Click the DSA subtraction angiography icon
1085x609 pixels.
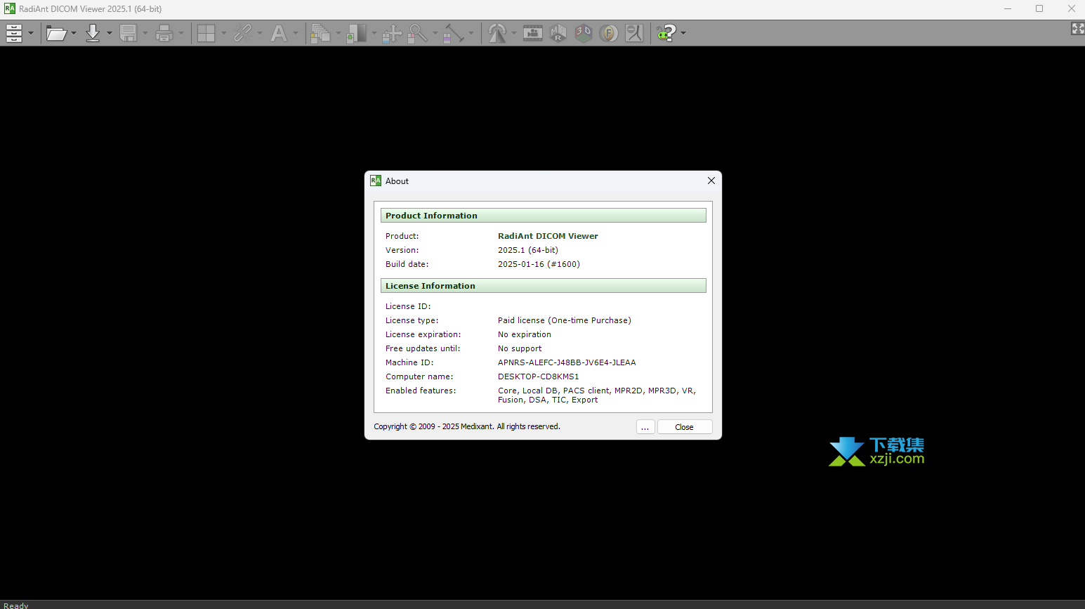pos(634,33)
